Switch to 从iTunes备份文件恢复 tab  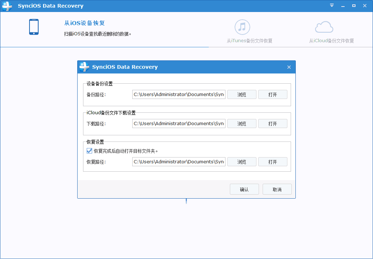click(249, 41)
